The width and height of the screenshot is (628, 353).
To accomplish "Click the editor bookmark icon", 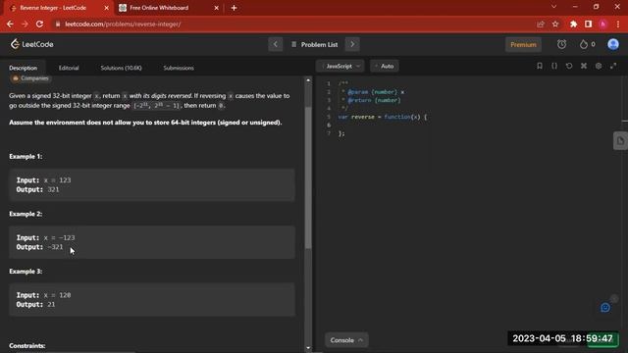I will (x=540, y=66).
